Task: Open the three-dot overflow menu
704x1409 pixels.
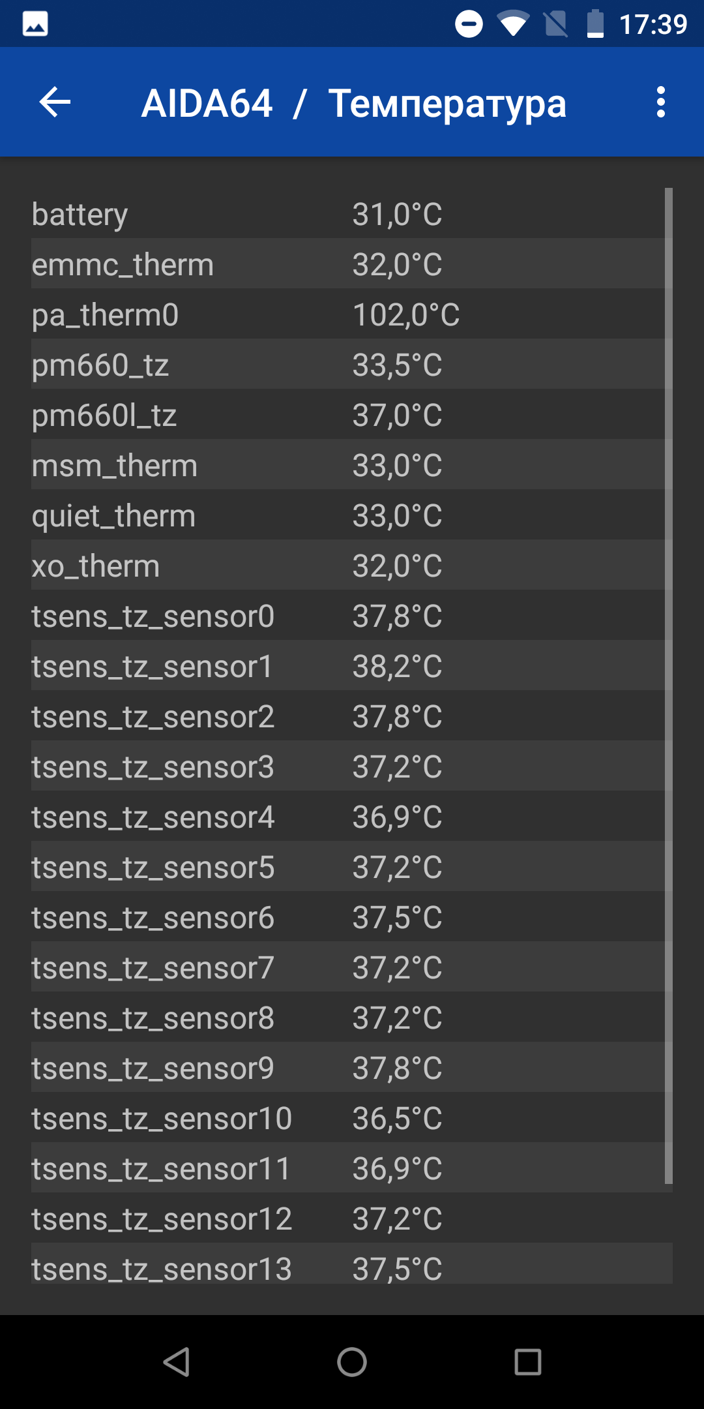Action: point(661,102)
